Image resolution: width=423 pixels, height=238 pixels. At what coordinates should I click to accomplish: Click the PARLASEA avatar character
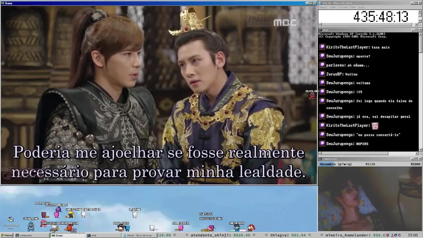coord(121,228)
